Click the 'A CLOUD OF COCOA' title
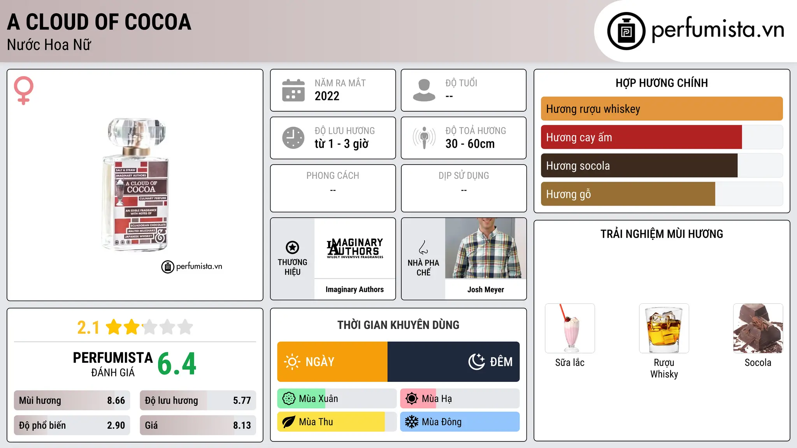Viewport: 797px width, 448px height. (x=99, y=22)
